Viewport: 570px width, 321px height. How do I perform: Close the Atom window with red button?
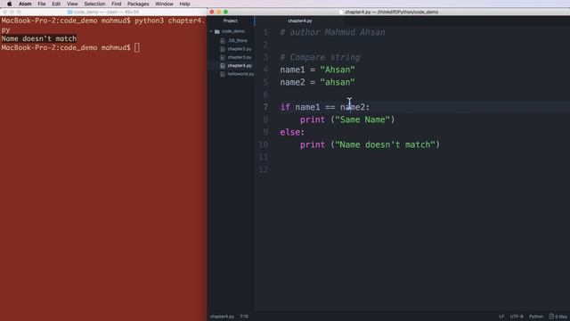[x=212, y=12]
